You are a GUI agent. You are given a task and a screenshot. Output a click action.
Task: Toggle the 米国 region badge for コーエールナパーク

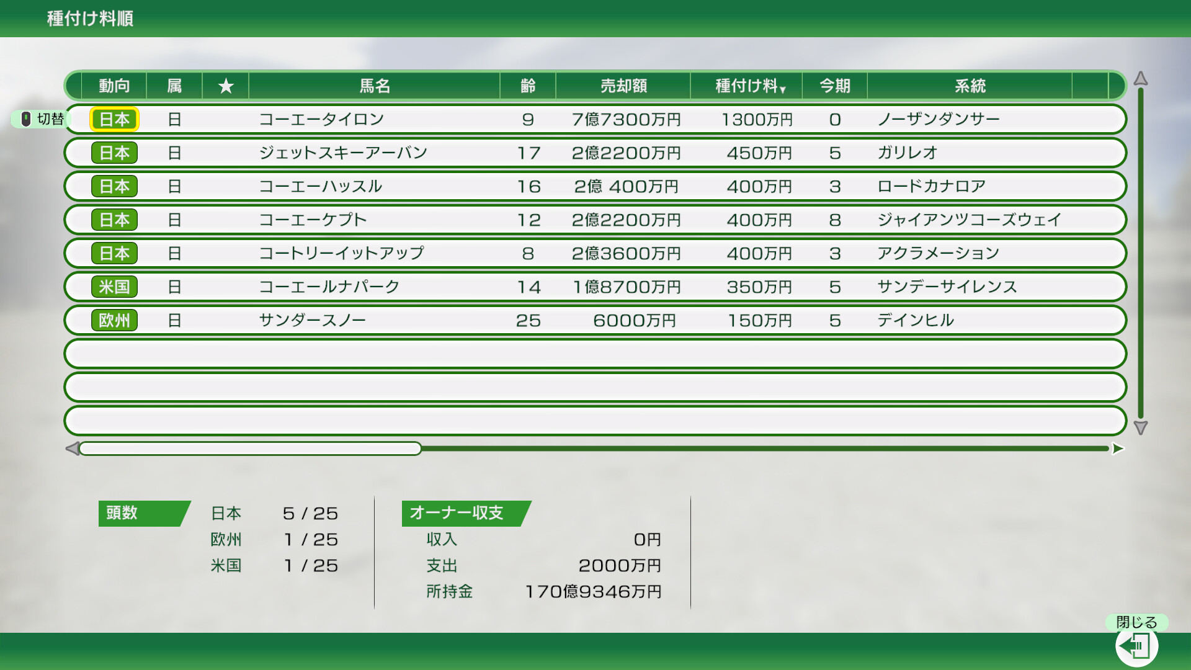tap(114, 287)
